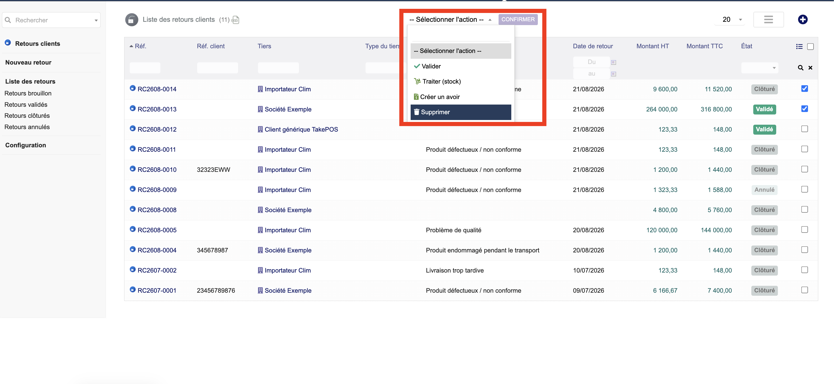Click the building icon beside Client générique TakePOS
The width and height of the screenshot is (834, 384).
(260, 129)
